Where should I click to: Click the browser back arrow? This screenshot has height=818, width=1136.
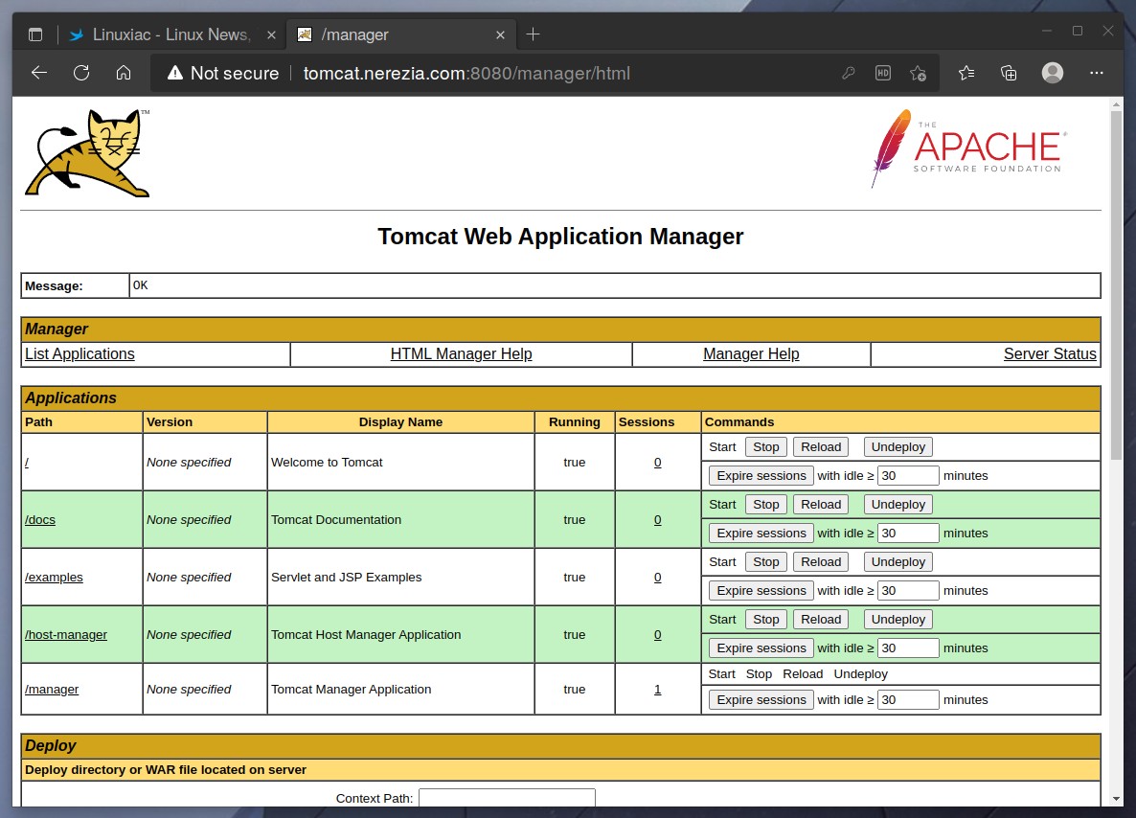click(x=39, y=73)
